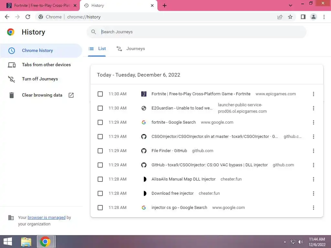Screen dimensions: 331x248
Task: Check the Fortnite epicgames.com entry checkbox
Action: click(100, 94)
